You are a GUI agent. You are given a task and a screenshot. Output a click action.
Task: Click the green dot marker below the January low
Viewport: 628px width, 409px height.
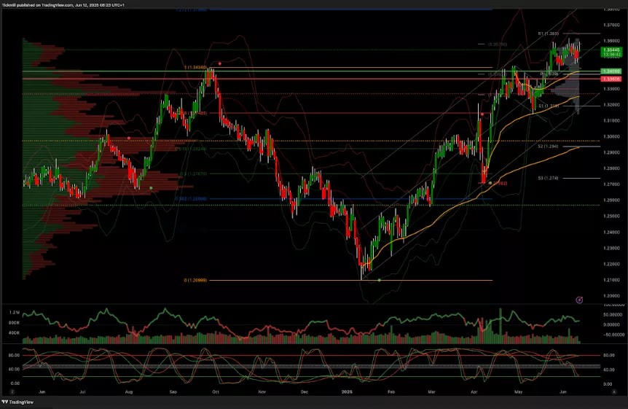(x=379, y=281)
